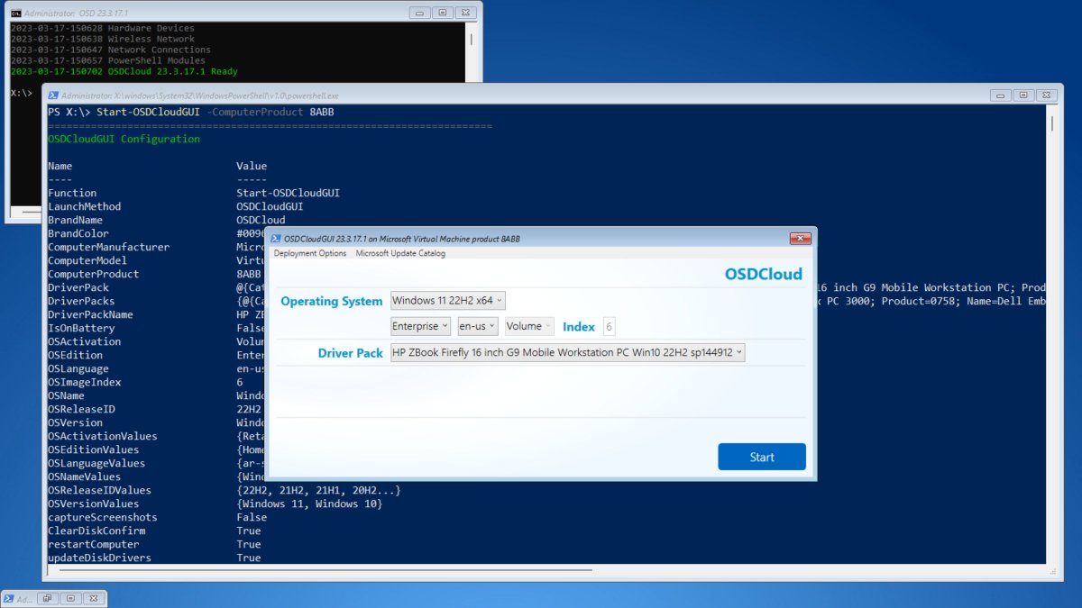The height and width of the screenshot is (608, 1082).
Task: Click the Index field showing 6
Action: 610,326
